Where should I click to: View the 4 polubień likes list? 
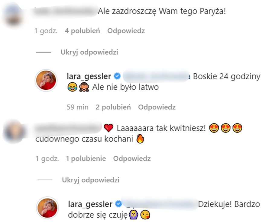tap(83, 31)
